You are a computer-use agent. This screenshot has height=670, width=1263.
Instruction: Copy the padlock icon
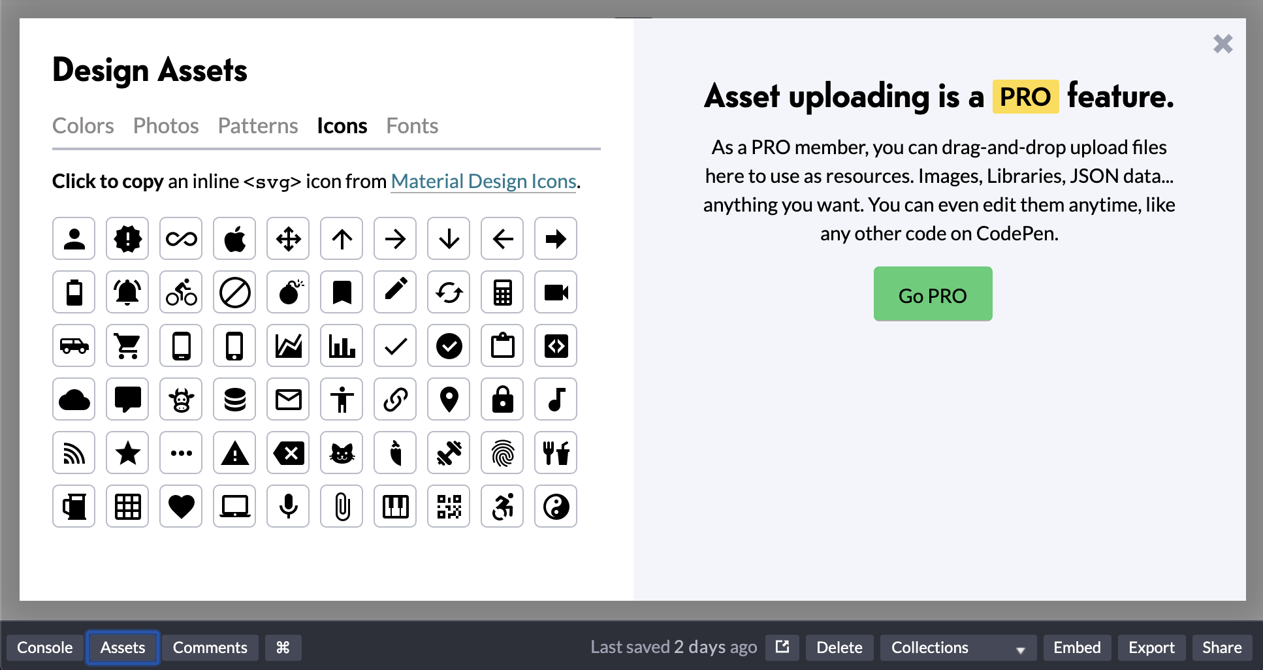[502, 399]
